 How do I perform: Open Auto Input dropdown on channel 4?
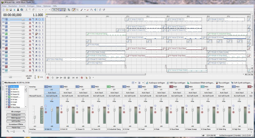(99, 93)
